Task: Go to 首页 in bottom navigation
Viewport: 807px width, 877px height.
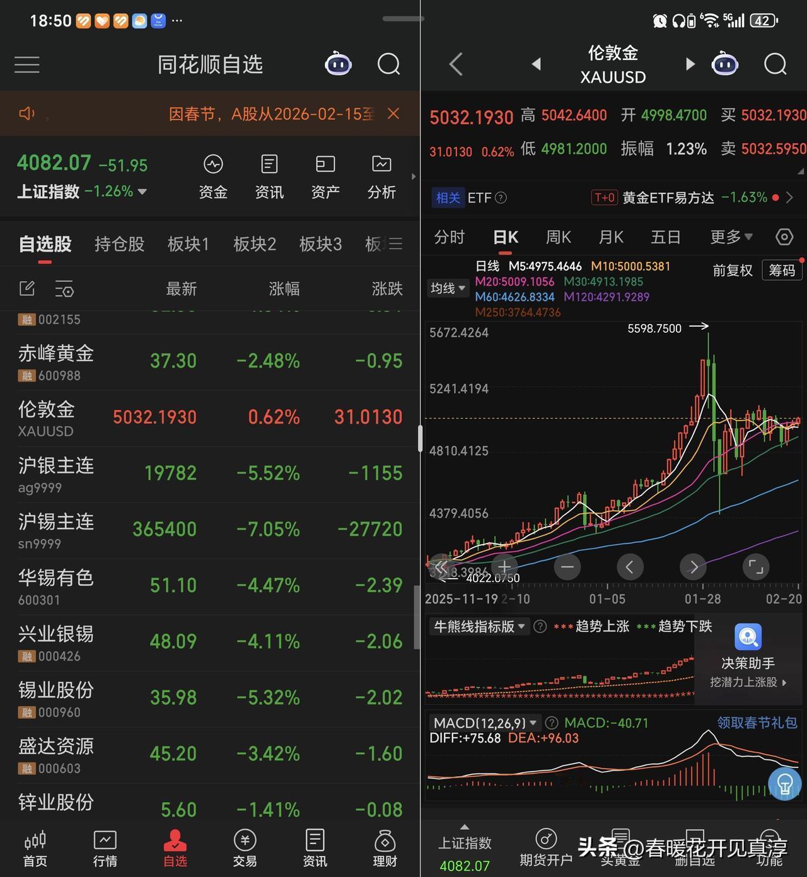Action: pos(35,849)
